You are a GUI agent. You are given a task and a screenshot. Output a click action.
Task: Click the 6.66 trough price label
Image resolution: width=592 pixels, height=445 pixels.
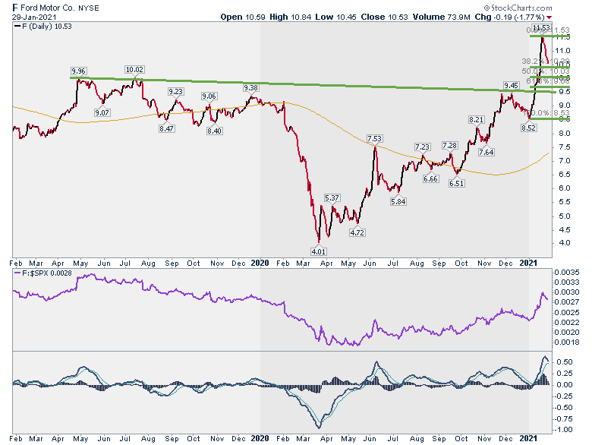pos(430,178)
